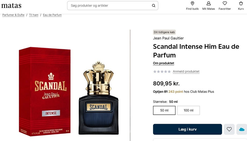Open the Kurv shopping basket

pos(241,6)
